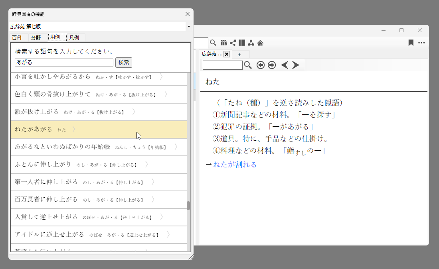439x269 pixels.
Task: Click the circled right arrow forward button
Action: pyautogui.click(x=272, y=65)
